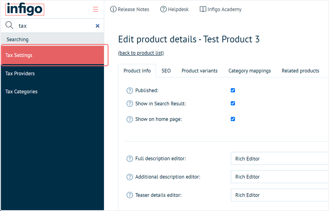The height and width of the screenshot is (211, 329).
Task: Switch to the Related products tab
Action: point(300,71)
